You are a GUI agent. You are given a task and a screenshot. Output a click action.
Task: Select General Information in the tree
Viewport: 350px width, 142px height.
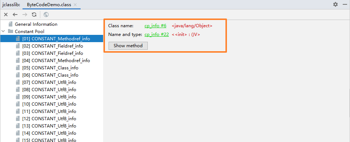click(x=36, y=24)
